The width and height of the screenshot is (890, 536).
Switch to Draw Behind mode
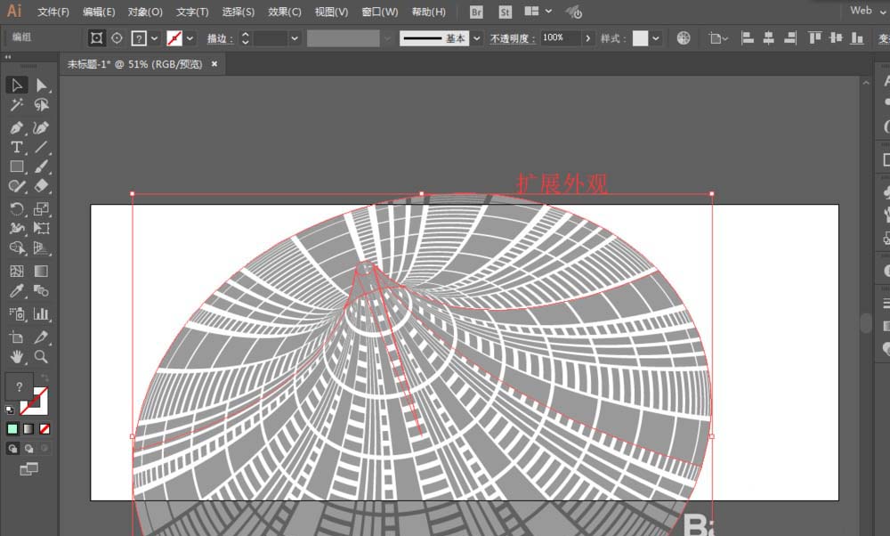click(28, 449)
